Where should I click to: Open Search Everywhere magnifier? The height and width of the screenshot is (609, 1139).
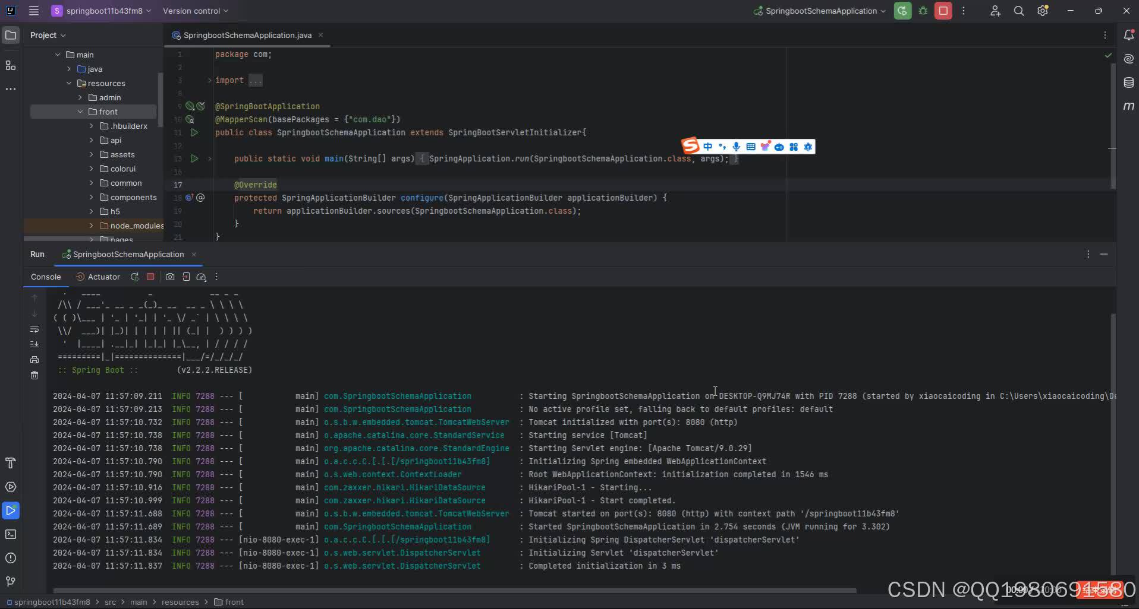(x=1019, y=11)
